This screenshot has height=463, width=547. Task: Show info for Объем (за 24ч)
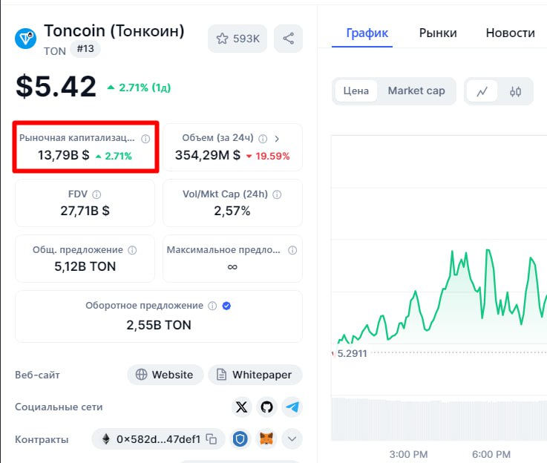pyautogui.click(x=263, y=139)
